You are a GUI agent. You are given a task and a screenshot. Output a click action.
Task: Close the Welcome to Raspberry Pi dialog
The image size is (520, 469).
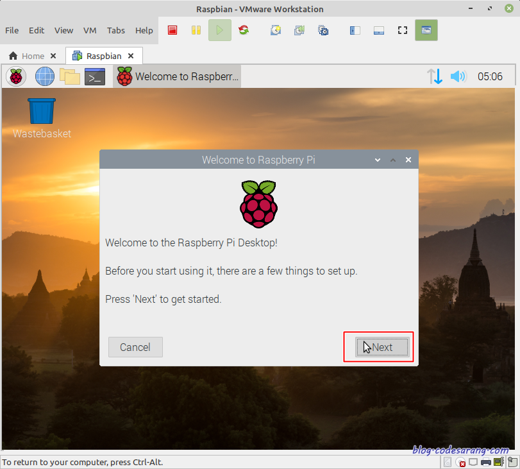click(408, 160)
